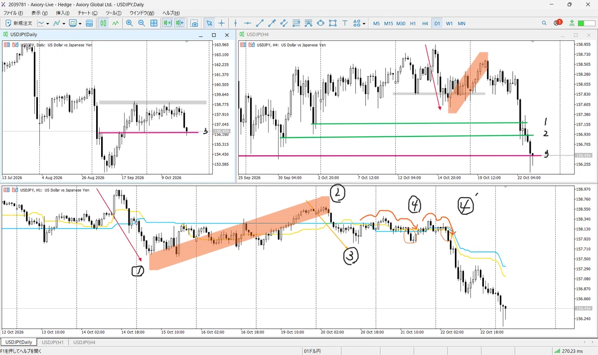Open the チャート menu

[88, 12]
